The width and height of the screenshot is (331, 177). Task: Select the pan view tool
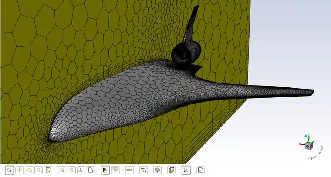[x=19, y=170]
